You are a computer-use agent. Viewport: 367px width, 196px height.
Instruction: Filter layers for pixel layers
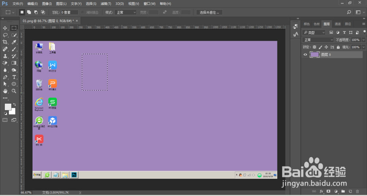point(331,33)
